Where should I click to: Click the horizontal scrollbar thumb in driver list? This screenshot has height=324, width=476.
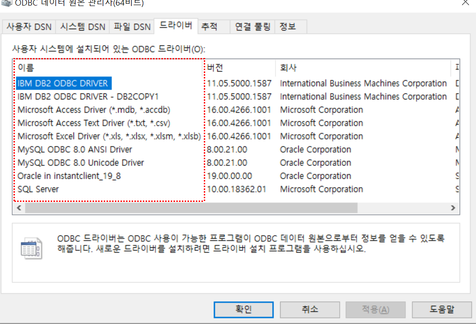[191, 208]
